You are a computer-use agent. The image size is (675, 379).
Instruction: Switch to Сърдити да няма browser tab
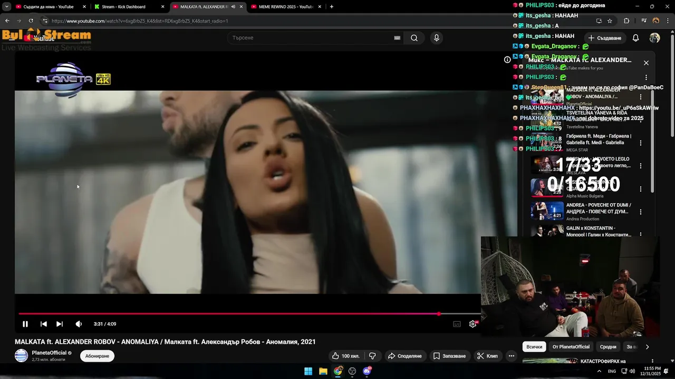50,7
